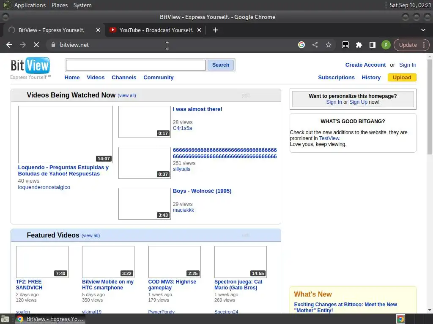433x324 pixels.
Task: Open TF2: FREE SANDVICH video
Action: click(29, 285)
